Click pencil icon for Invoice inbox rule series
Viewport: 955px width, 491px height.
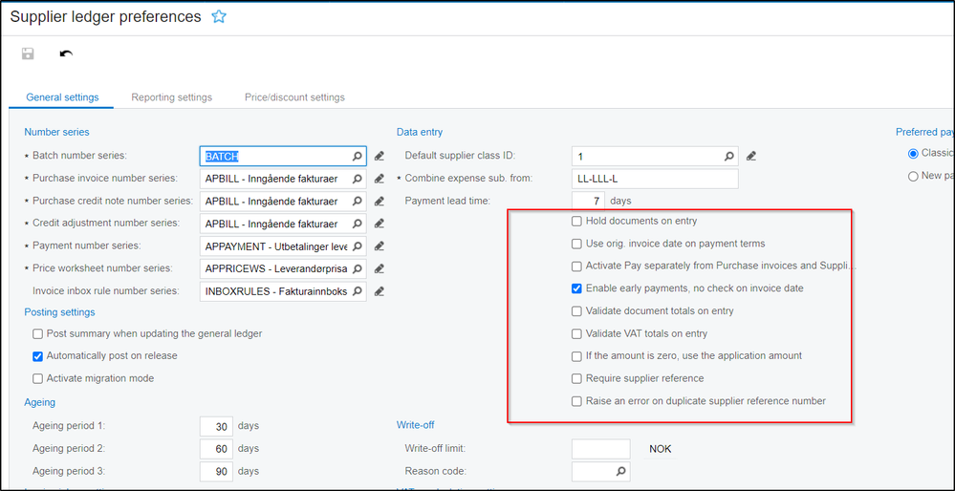point(380,291)
